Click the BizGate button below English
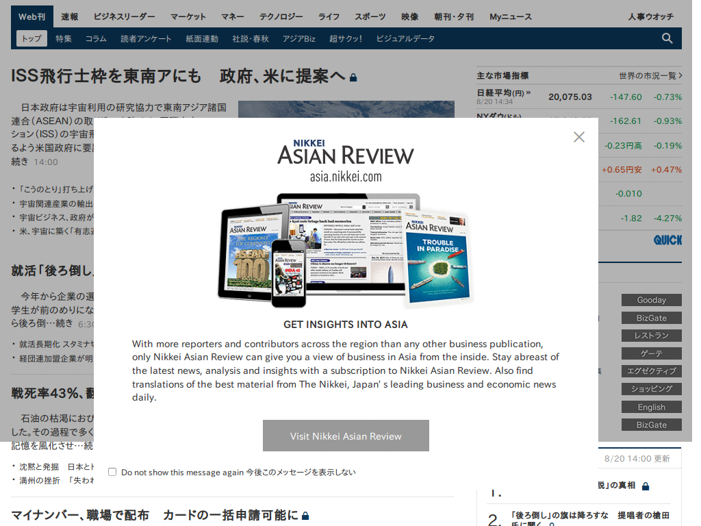This screenshot has height=526, width=701. pos(652,425)
